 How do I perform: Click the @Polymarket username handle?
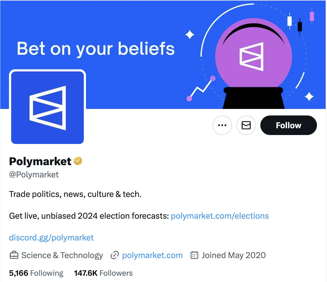[34, 175]
